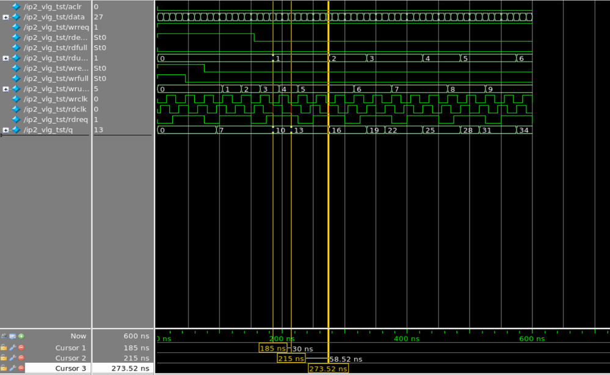This screenshot has height=375, width=610.
Task: Click the /ip2_vlg_tst/wre... signal diamond icon
Action: [x=16, y=68]
